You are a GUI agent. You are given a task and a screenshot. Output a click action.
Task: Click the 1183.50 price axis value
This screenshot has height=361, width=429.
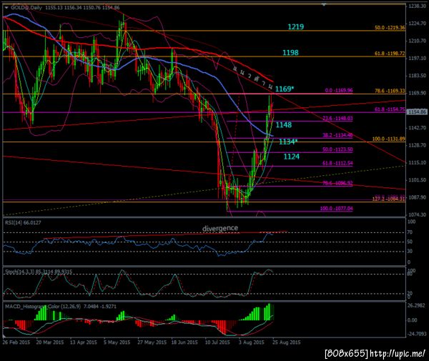(418, 76)
